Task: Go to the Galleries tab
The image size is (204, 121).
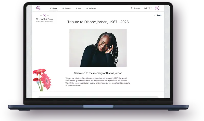Action: pos(93,8)
